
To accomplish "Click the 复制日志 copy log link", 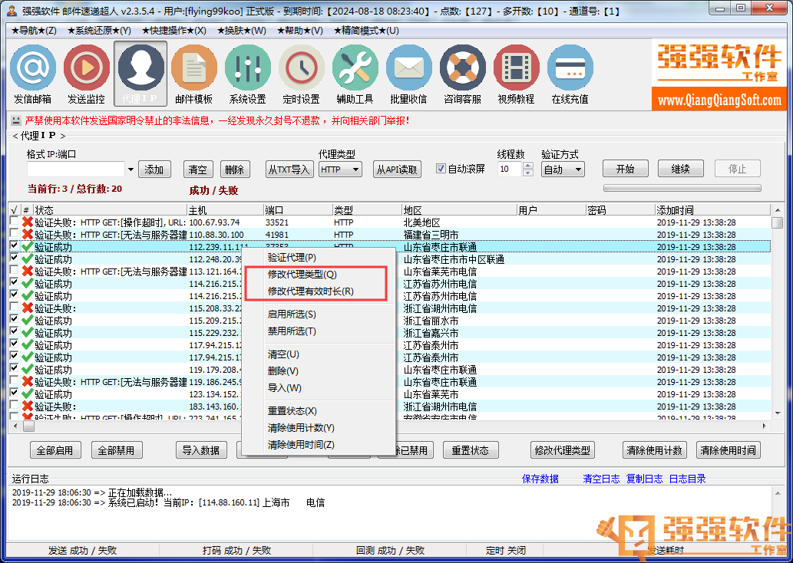I will click(644, 479).
